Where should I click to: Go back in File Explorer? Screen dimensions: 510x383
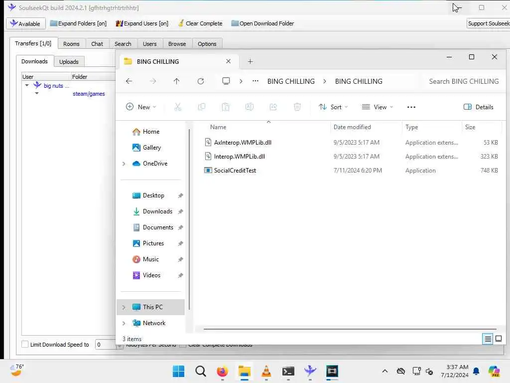pyautogui.click(x=129, y=81)
